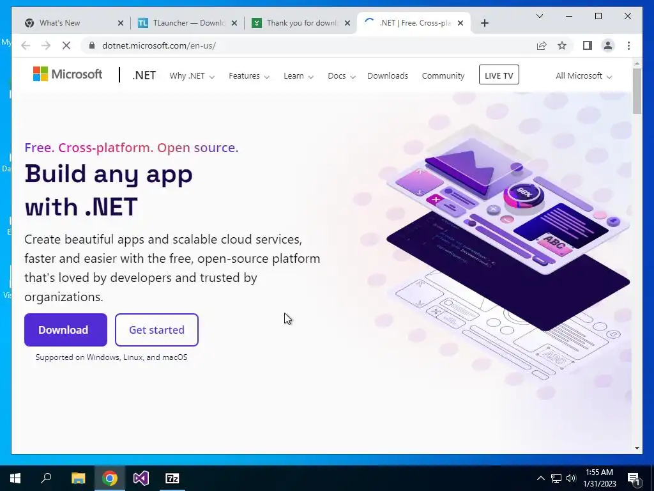The image size is (654, 491).
Task: Open Chrome profile avatar
Action: (x=608, y=45)
